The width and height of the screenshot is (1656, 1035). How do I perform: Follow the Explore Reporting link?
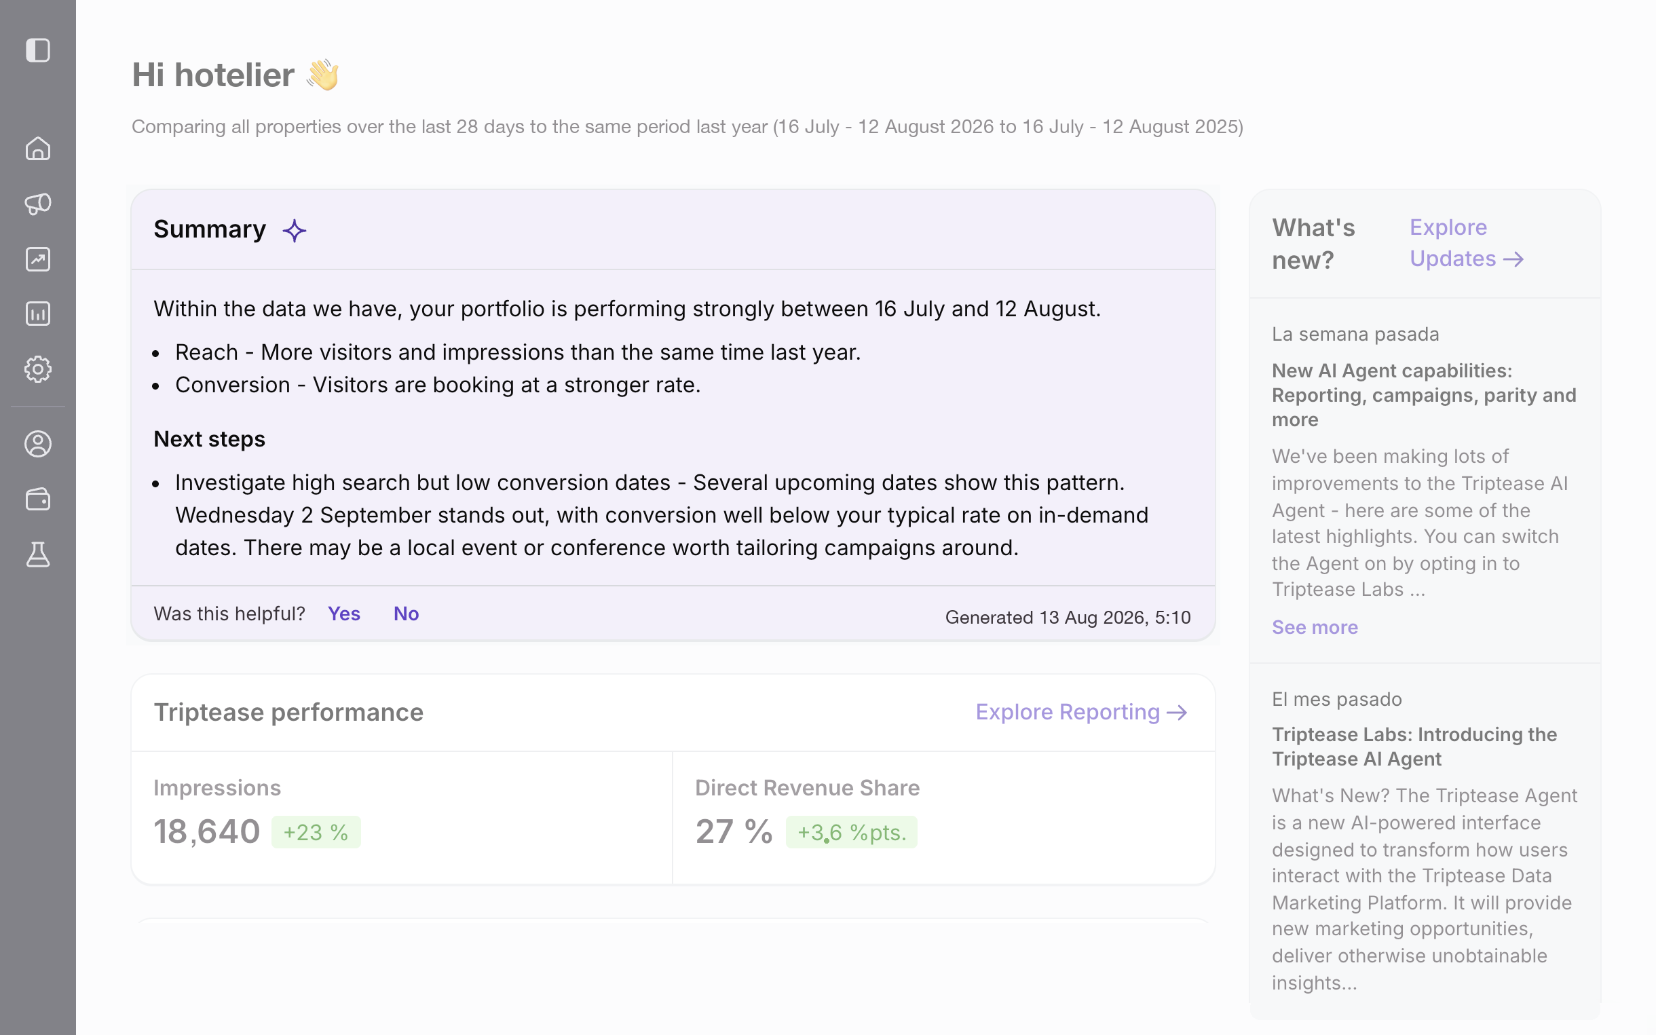pos(1081,712)
